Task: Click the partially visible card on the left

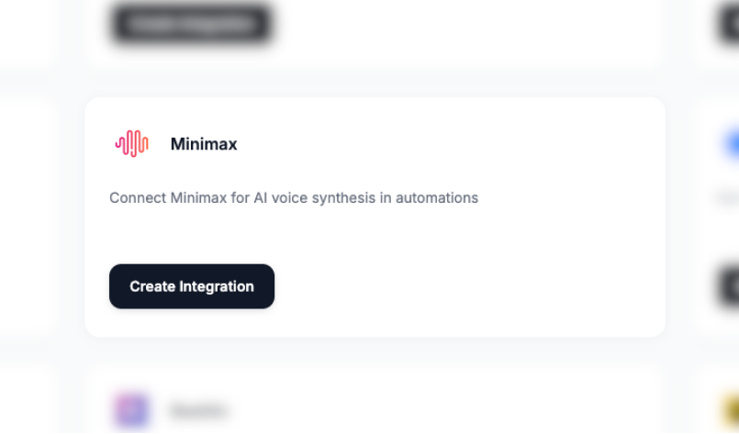Action: (28, 220)
